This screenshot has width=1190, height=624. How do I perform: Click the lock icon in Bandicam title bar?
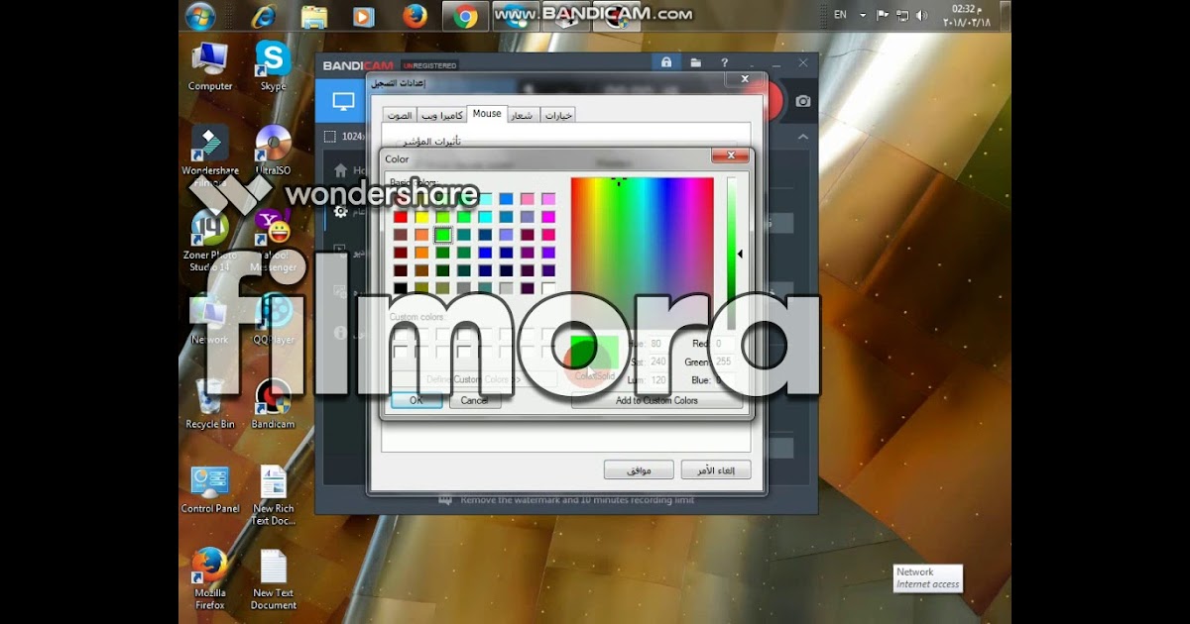(x=666, y=62)
